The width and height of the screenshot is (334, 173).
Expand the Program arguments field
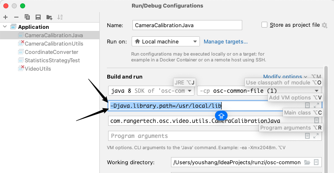(316, 136)
